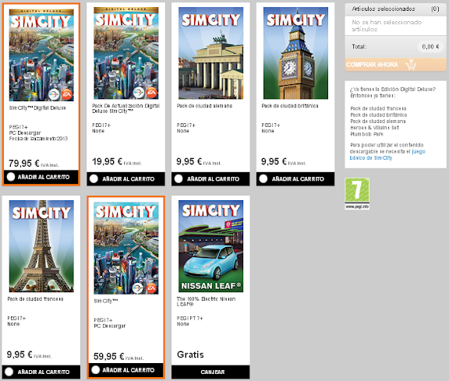Viewport: 449px width, 381px height.
Task: Open Big Ben British city pack image
Action: 295,53
